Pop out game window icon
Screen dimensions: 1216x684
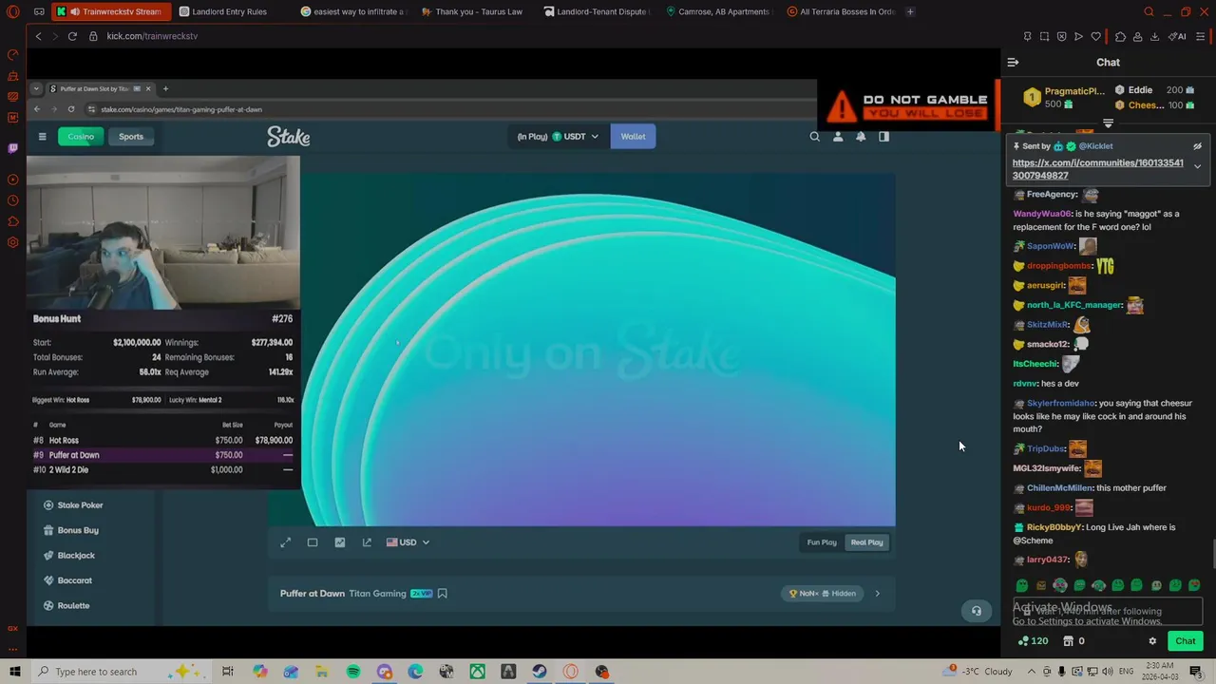[367, 542]
